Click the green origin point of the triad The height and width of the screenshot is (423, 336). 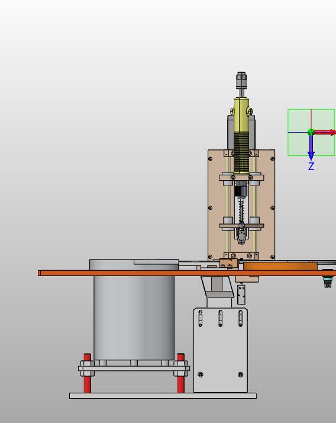[x=311, y=132]
